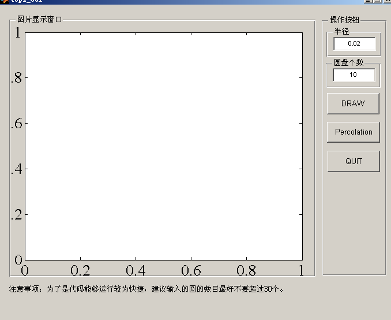This screenshot has height=320, width=391.
Task: Exit using the QUIT button
Action: tap(354, 161)
